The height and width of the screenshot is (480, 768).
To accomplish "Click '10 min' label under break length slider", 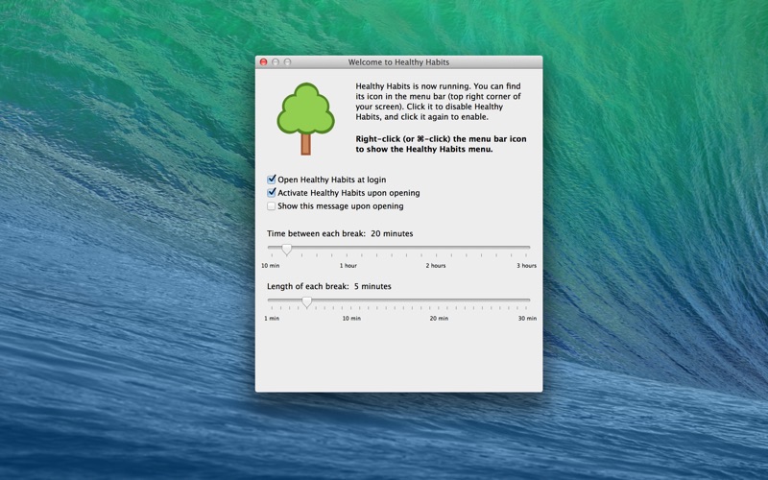I will tap(351, 319).
